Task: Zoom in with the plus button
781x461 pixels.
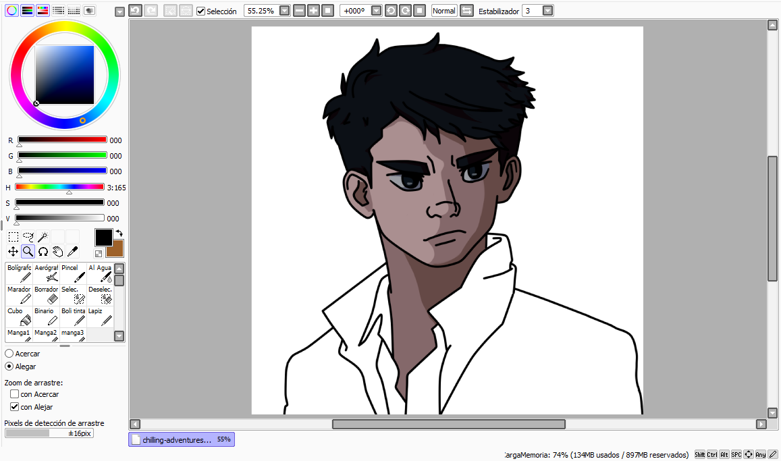Action: (x=313, y=10)
